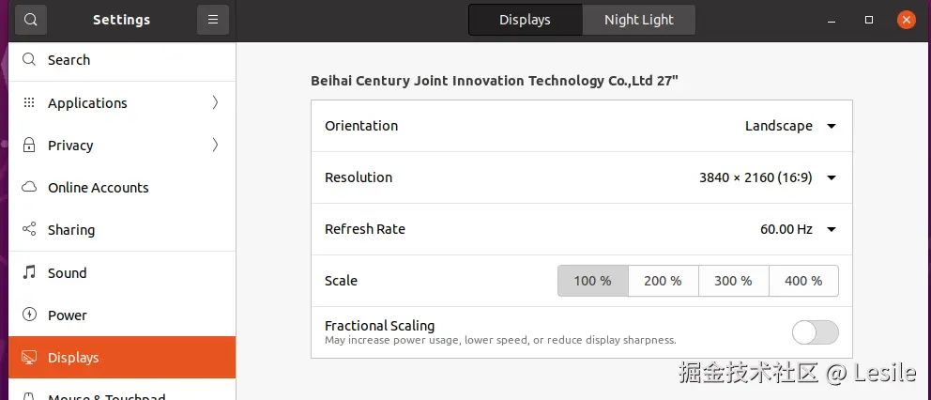Choose the 400 % scale option
The width and height of the screenshot is (931, 400).
pos(803,281)
